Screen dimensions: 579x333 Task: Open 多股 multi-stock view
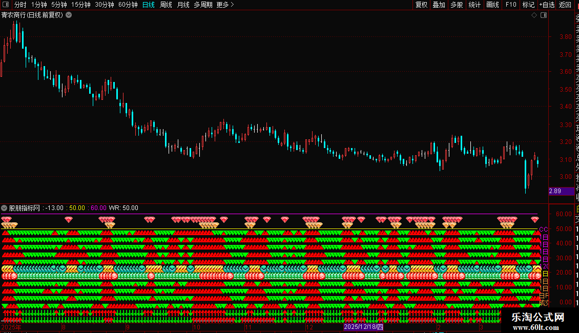coord(457,5)
